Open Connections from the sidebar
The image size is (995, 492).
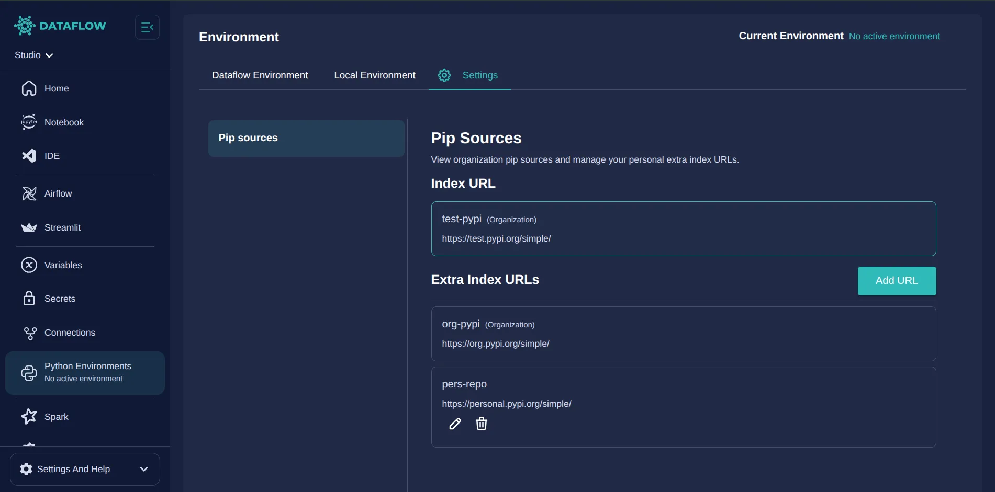point(69,332)
